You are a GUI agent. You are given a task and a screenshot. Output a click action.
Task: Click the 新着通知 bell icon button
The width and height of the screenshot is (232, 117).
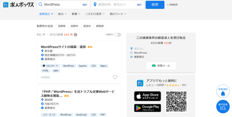[x=223, y=91]
